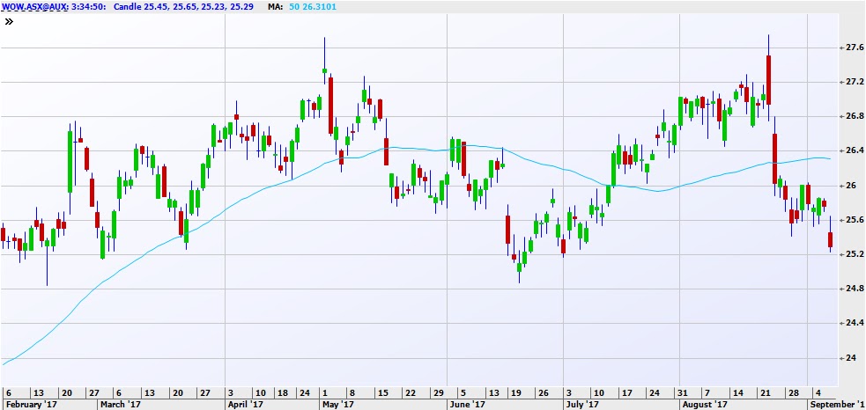Click the Candle 25.45, 25.65, 25.23, 25.29 readout
Viewport: 866px width, 410px height.
pos(183,7)
